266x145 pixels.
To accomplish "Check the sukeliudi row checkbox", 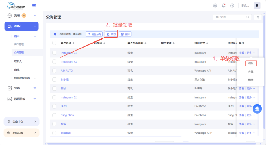I will tap(54, 133).
